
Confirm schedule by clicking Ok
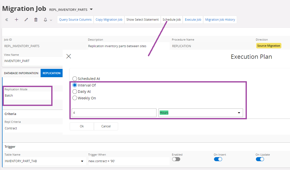point(82,126)
